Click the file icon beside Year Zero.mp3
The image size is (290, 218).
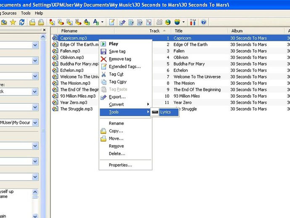point(55,102)
